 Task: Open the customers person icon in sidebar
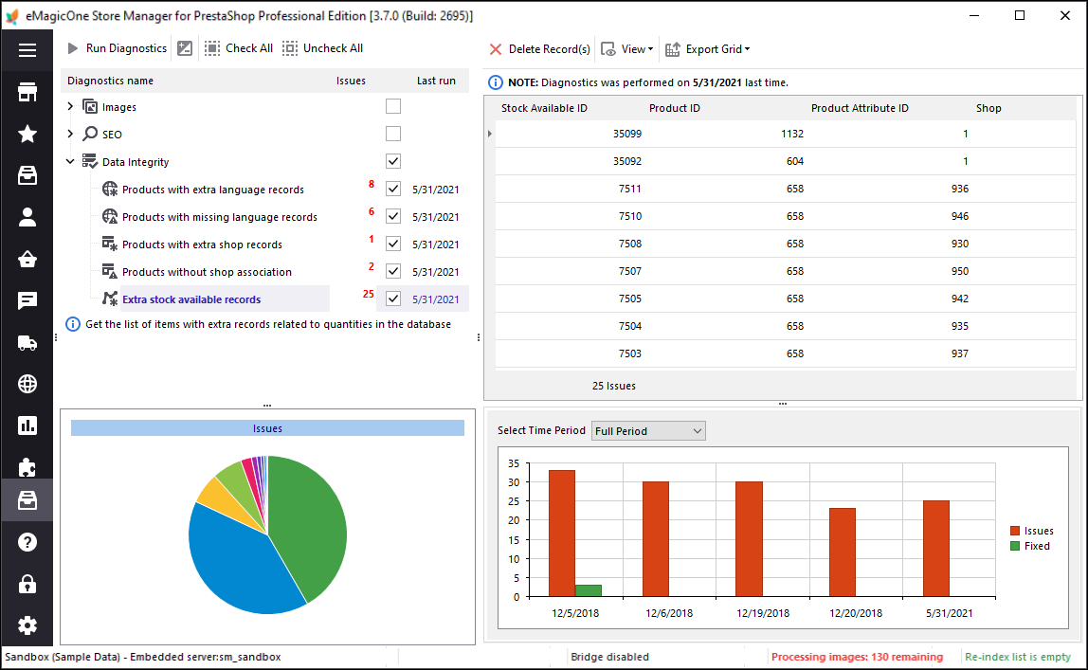(x=27, y=217)
